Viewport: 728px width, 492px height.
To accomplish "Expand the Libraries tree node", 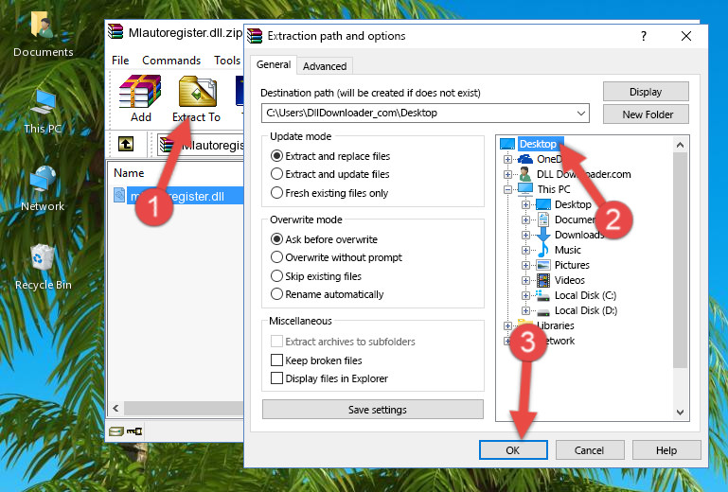I will pos(508,325).
